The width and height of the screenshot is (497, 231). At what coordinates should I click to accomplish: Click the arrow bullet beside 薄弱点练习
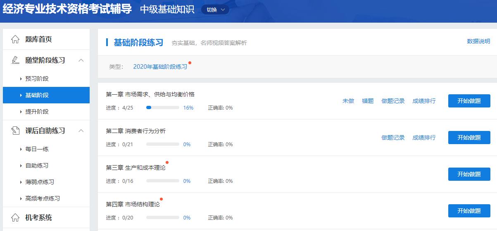point(21,182)
